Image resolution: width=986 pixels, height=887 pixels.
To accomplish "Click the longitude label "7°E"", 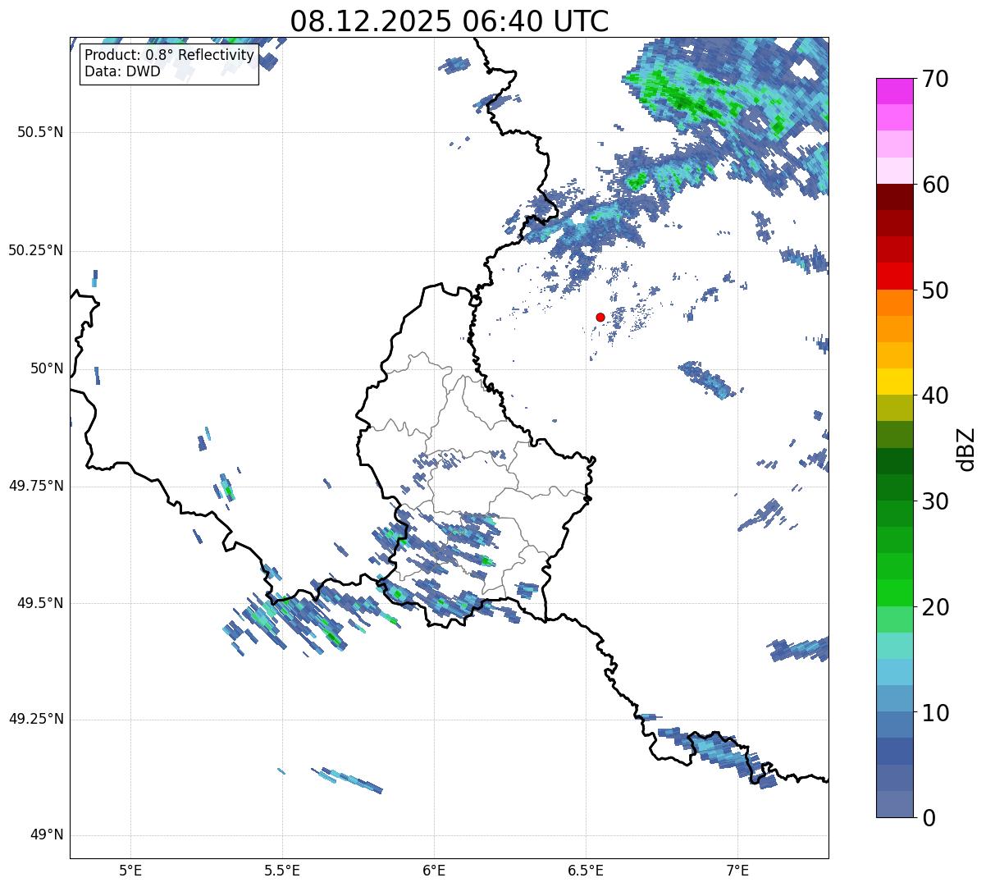I will pyautogui.click(x=737, y=871).
